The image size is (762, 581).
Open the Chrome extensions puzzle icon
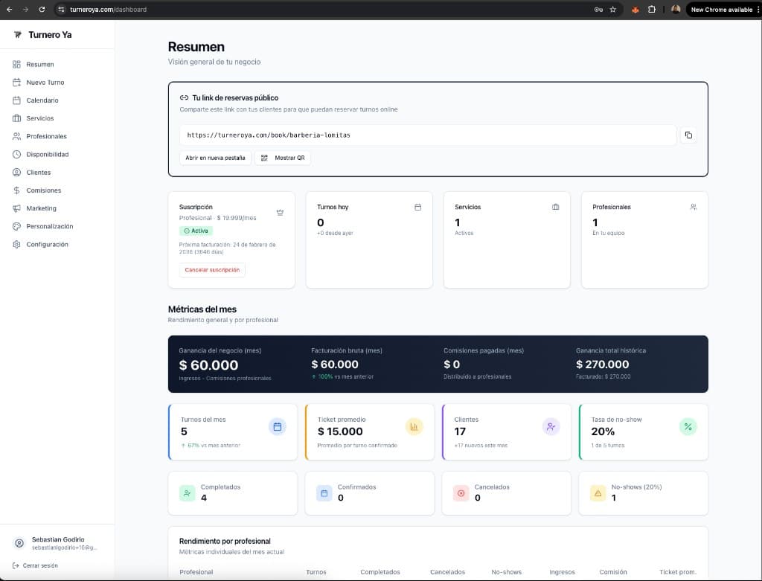(x=652, y=10)
